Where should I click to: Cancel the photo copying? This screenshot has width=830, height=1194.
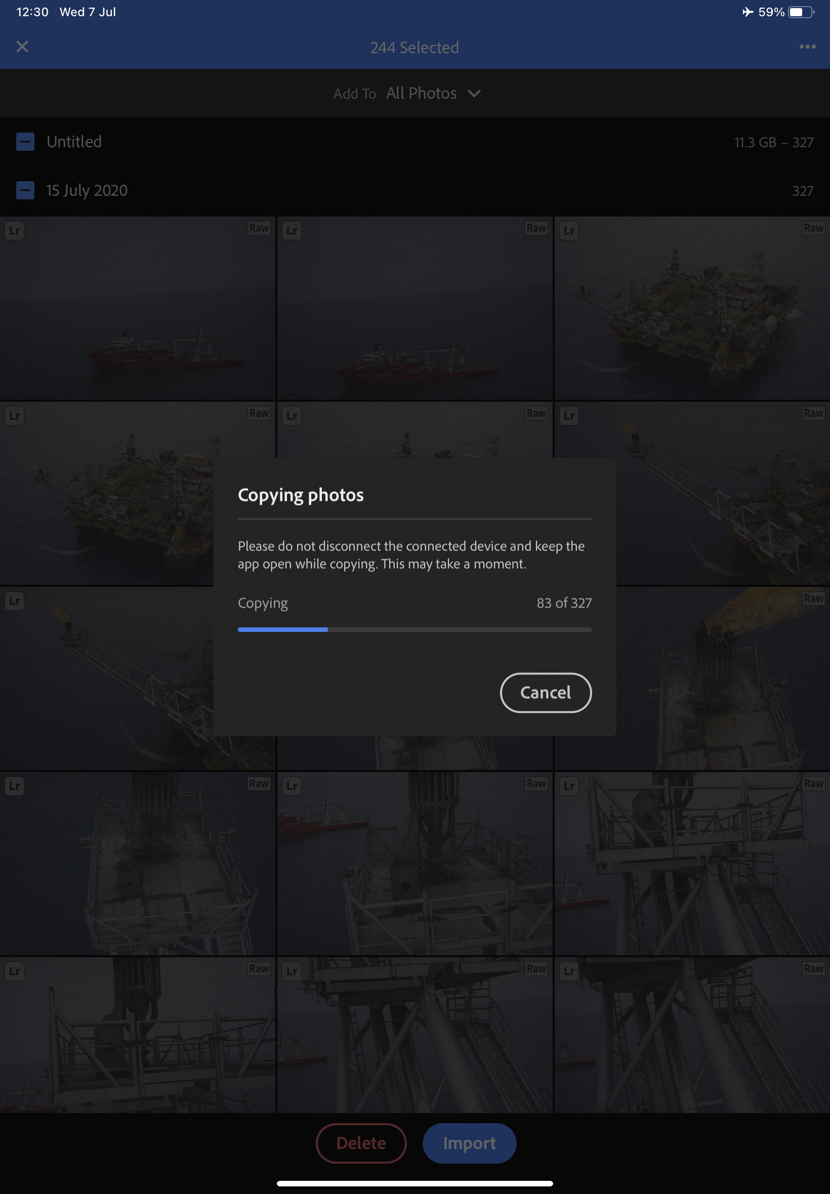click(546, 693)
